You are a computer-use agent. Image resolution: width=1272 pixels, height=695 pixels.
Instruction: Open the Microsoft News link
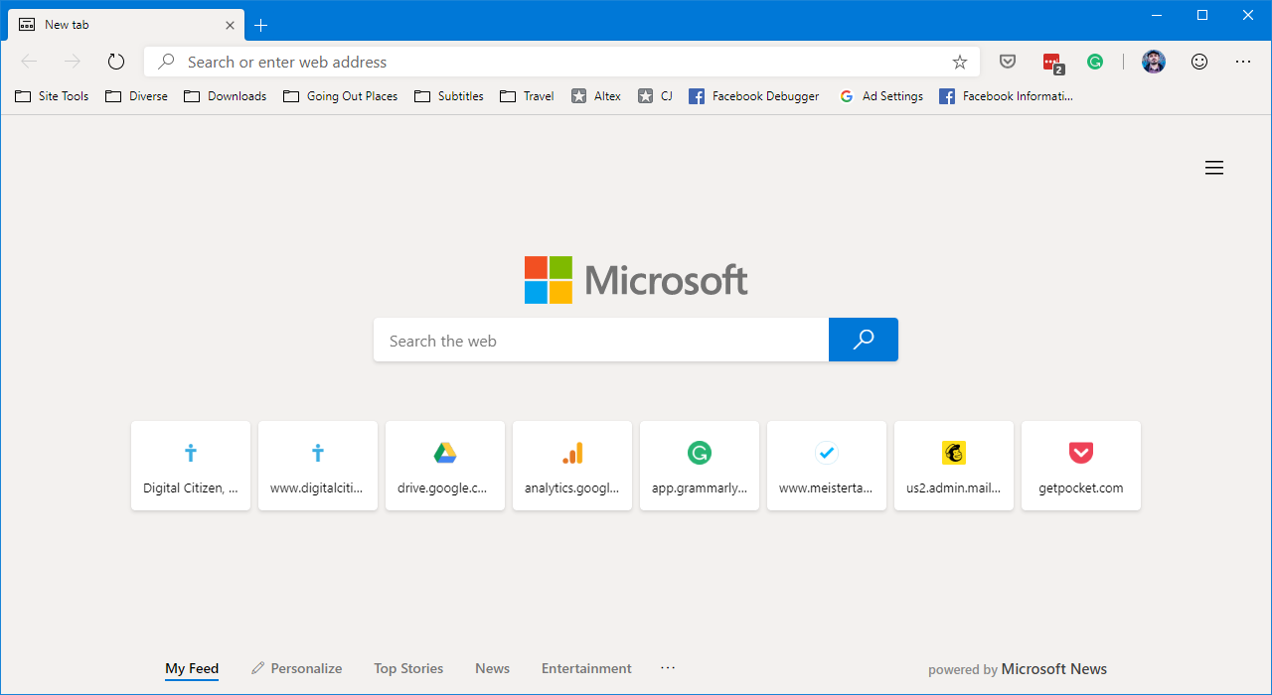1053,668
